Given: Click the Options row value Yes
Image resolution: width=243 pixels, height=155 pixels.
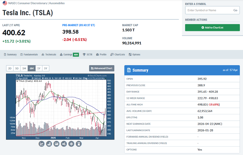Looking at the screenshot, I should [x=200, y=149].
